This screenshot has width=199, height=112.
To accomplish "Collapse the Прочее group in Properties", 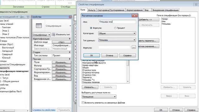I will [x=70, y=59].
